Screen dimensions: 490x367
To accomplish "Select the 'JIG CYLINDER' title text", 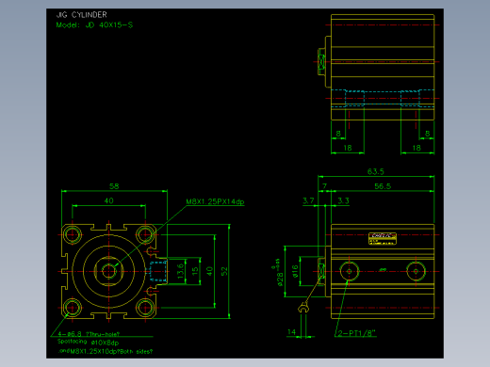I will (82, 15).
